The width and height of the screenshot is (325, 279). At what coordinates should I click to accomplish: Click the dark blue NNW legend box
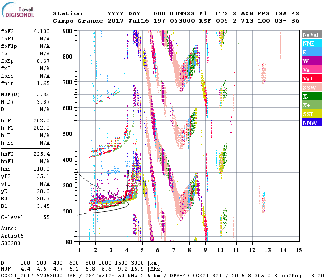(x=312, y=123)
